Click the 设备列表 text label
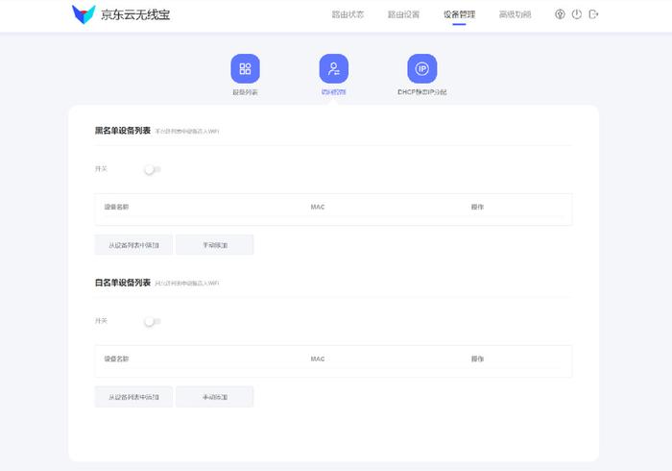 [245, 92]
